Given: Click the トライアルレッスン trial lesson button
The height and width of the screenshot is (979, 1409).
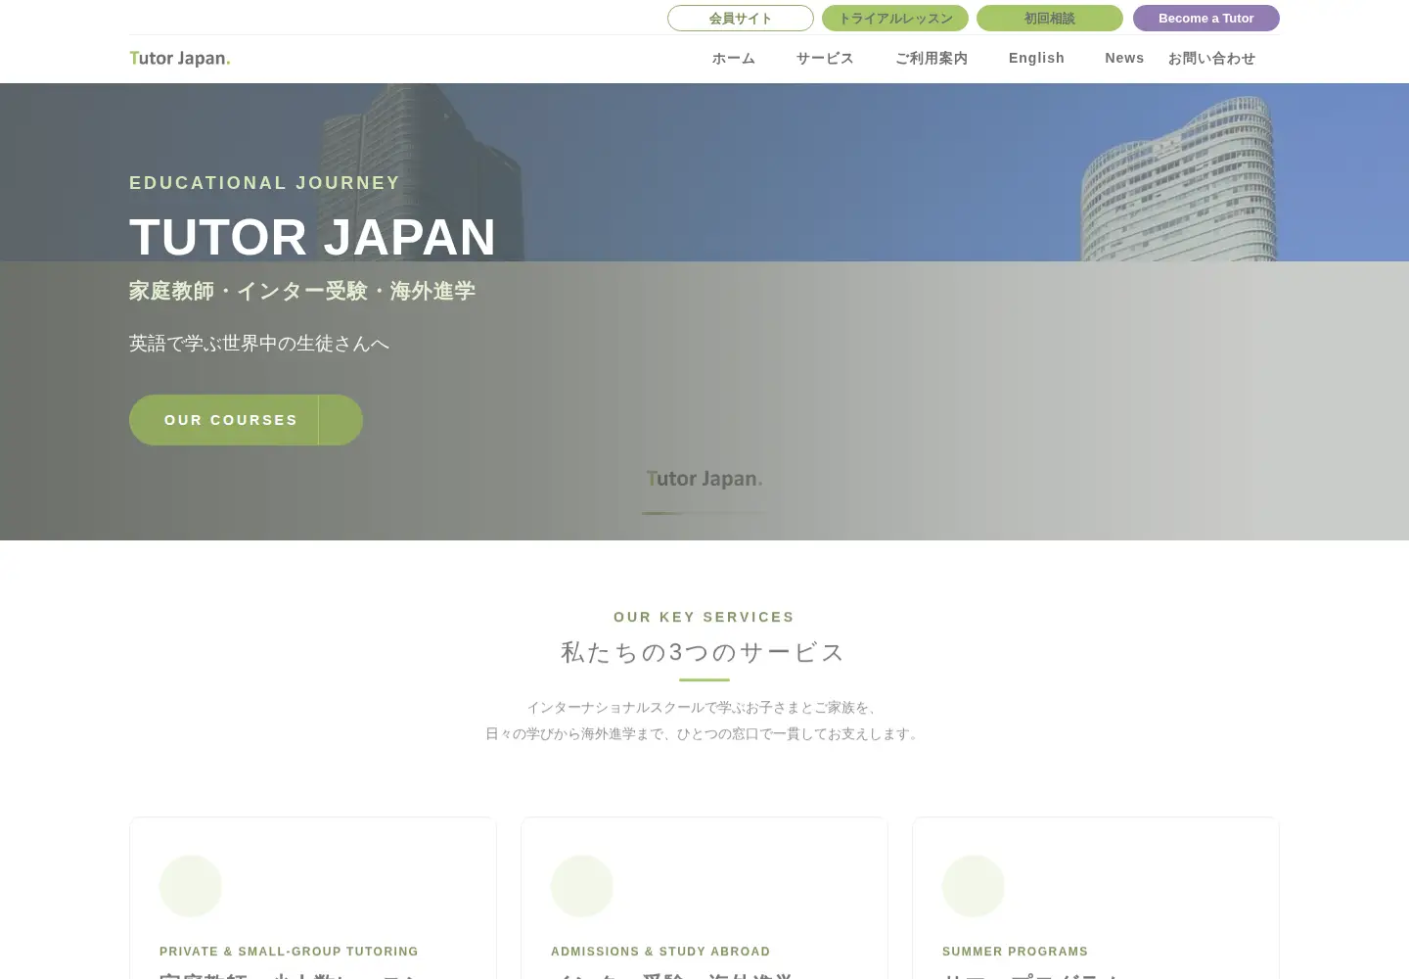Looking at the screenshot, I should 895,19.
